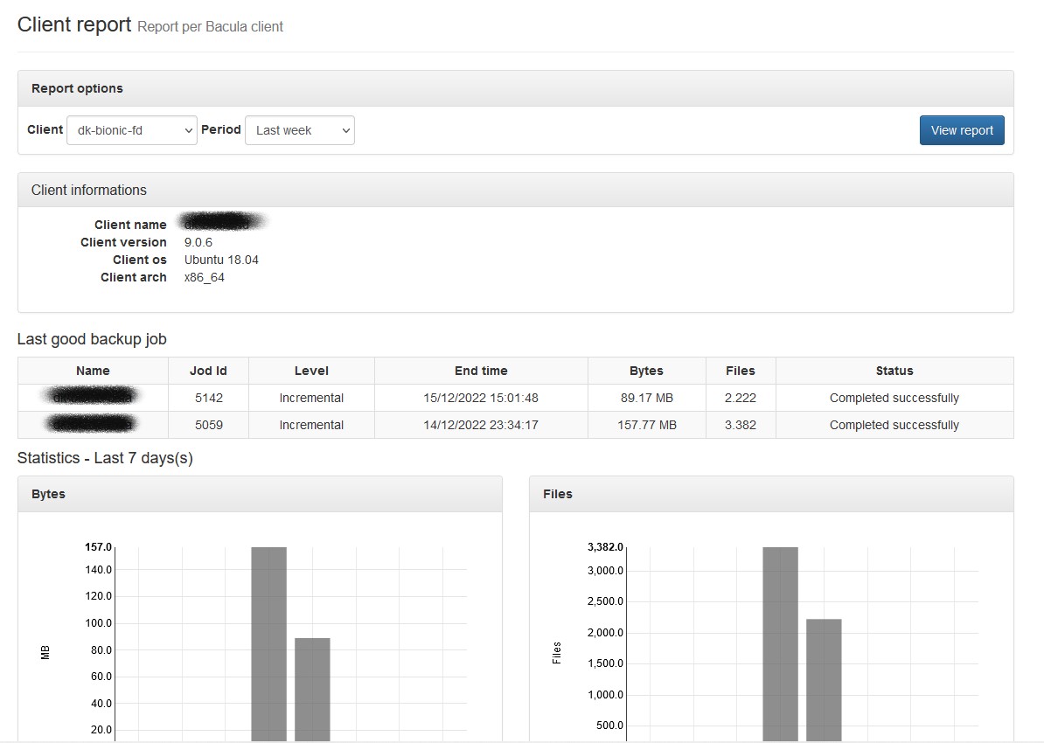Select job Id 5059 cell
Screen dimensions: 1044x743
208,425
